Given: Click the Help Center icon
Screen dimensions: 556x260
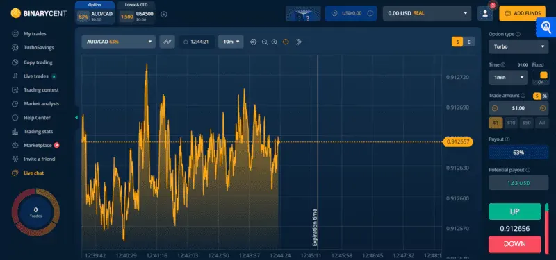Looking at the screenshot, I should 15,118.
